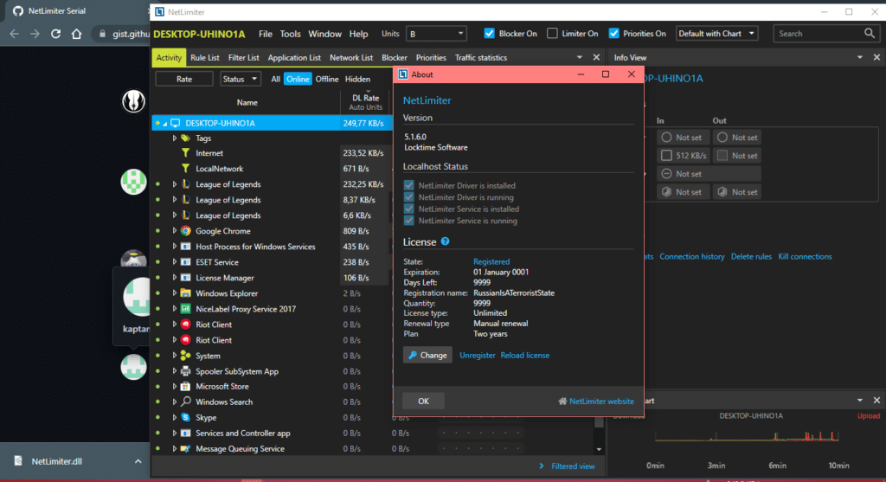Toggle NetLimiter Driver is running checkbox
886x482 pixels.
pyautogui.click(x=408, y=197)
